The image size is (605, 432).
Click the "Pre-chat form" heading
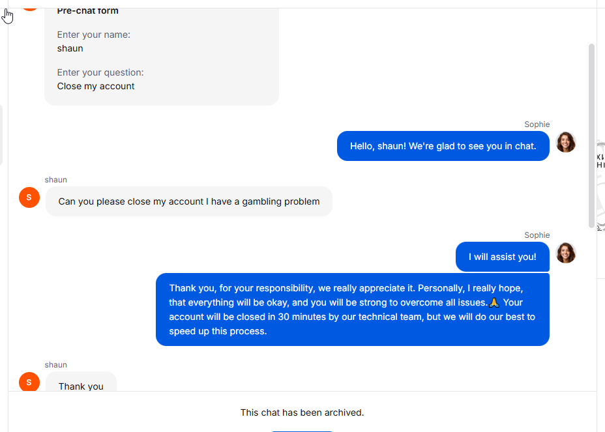[x=87, y=10]
